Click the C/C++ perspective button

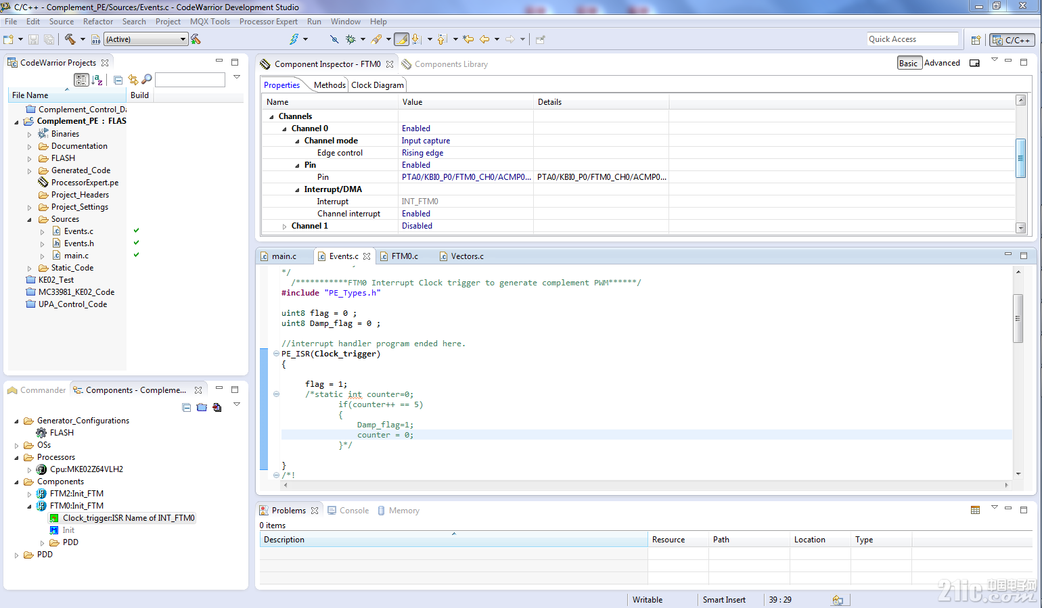[x=1012, y=40]
